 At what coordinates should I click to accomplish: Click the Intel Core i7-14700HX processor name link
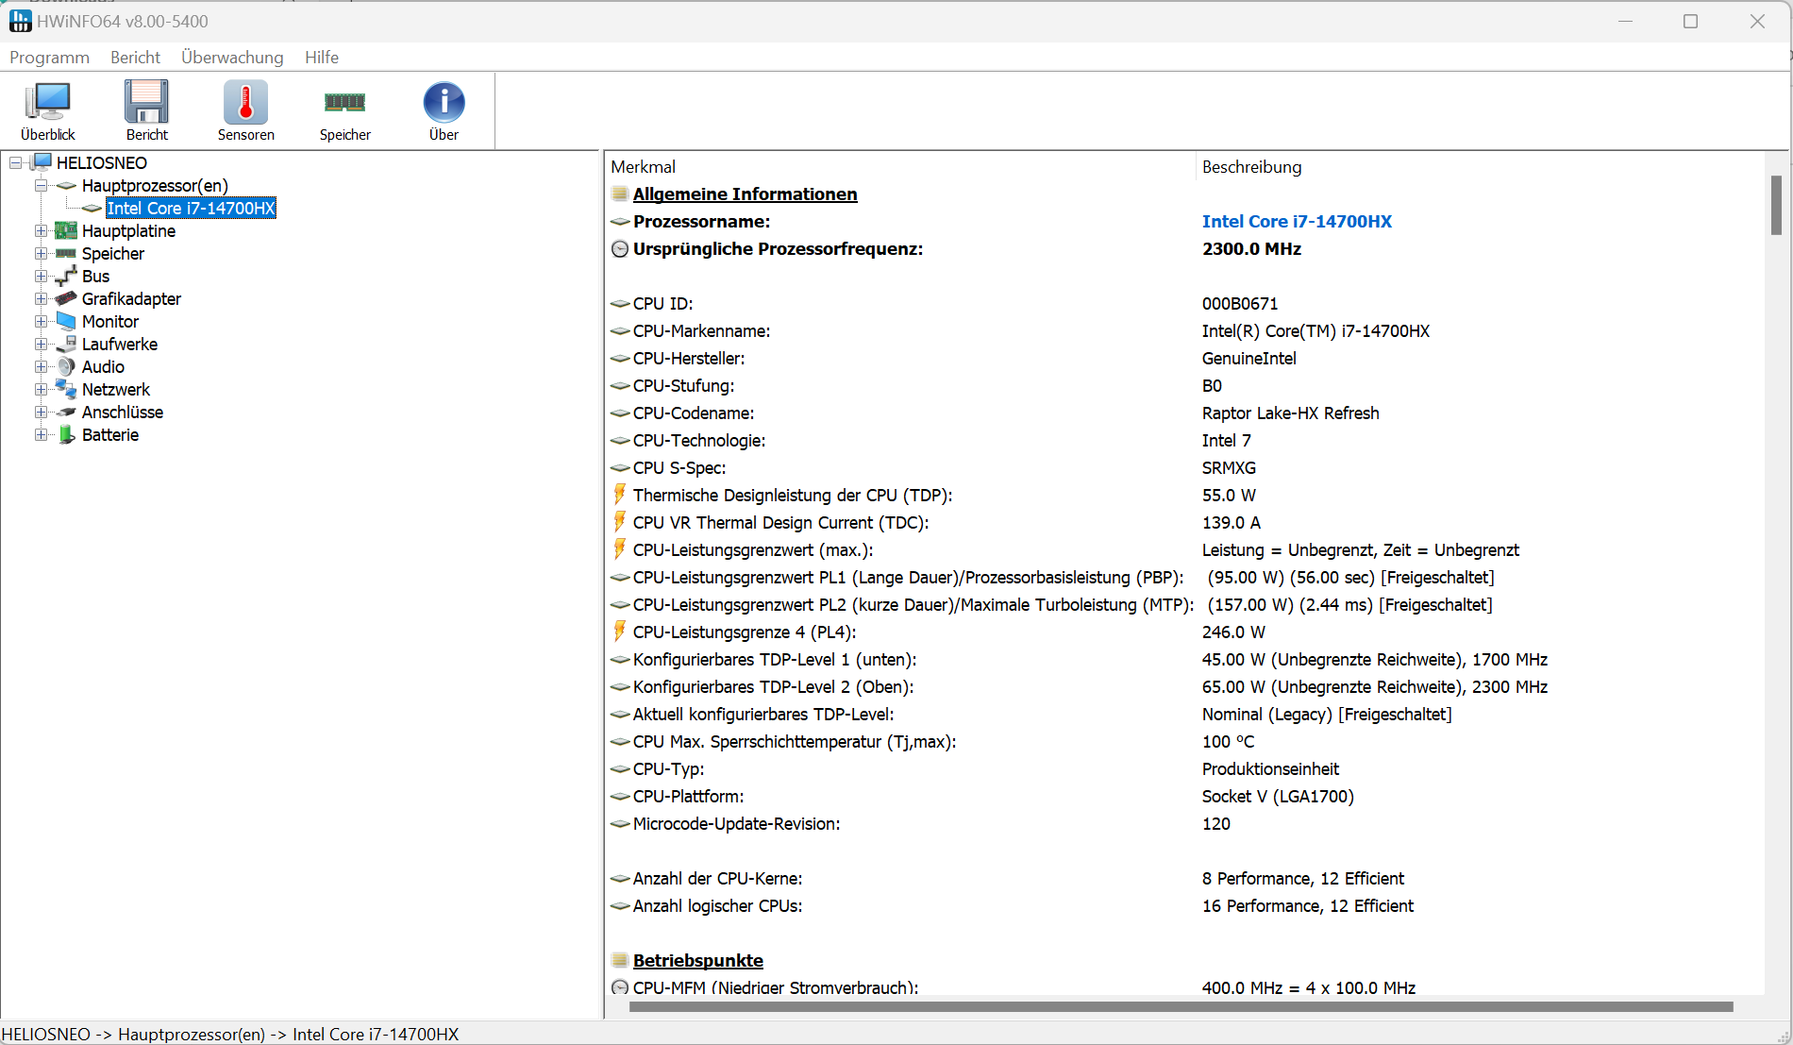click(1297, 222)
